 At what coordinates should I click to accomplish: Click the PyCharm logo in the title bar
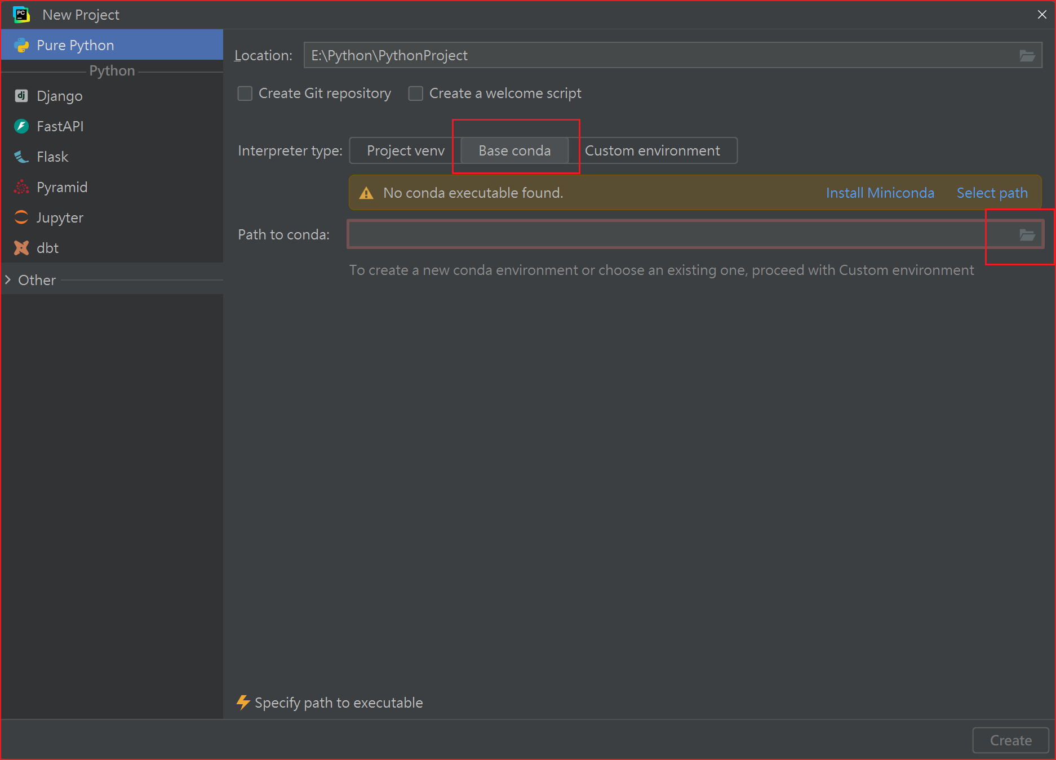(x=21, y=15)
